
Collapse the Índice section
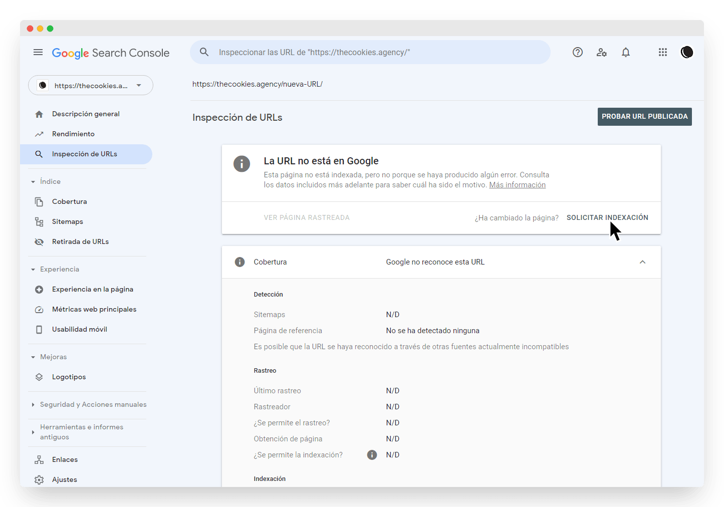click(x=33, y=182)
